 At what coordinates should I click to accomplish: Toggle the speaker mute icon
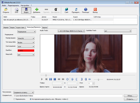click(90, 79)
